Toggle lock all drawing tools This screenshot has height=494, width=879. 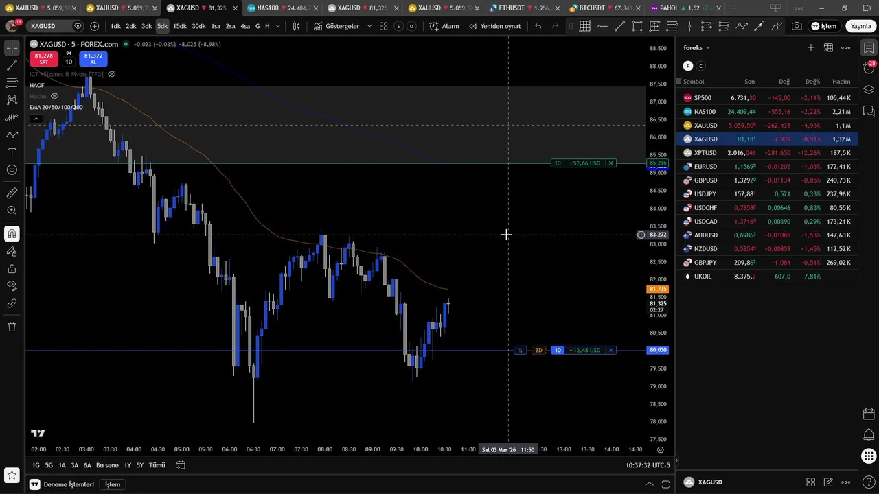12,268
